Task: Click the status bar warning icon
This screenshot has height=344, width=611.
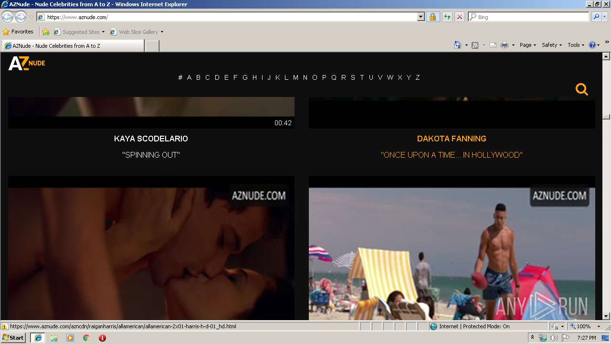Action: pos(5,327)
